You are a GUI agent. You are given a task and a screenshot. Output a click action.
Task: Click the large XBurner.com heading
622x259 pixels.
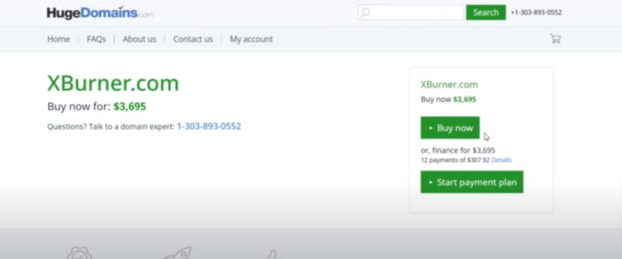pos(113,83)
